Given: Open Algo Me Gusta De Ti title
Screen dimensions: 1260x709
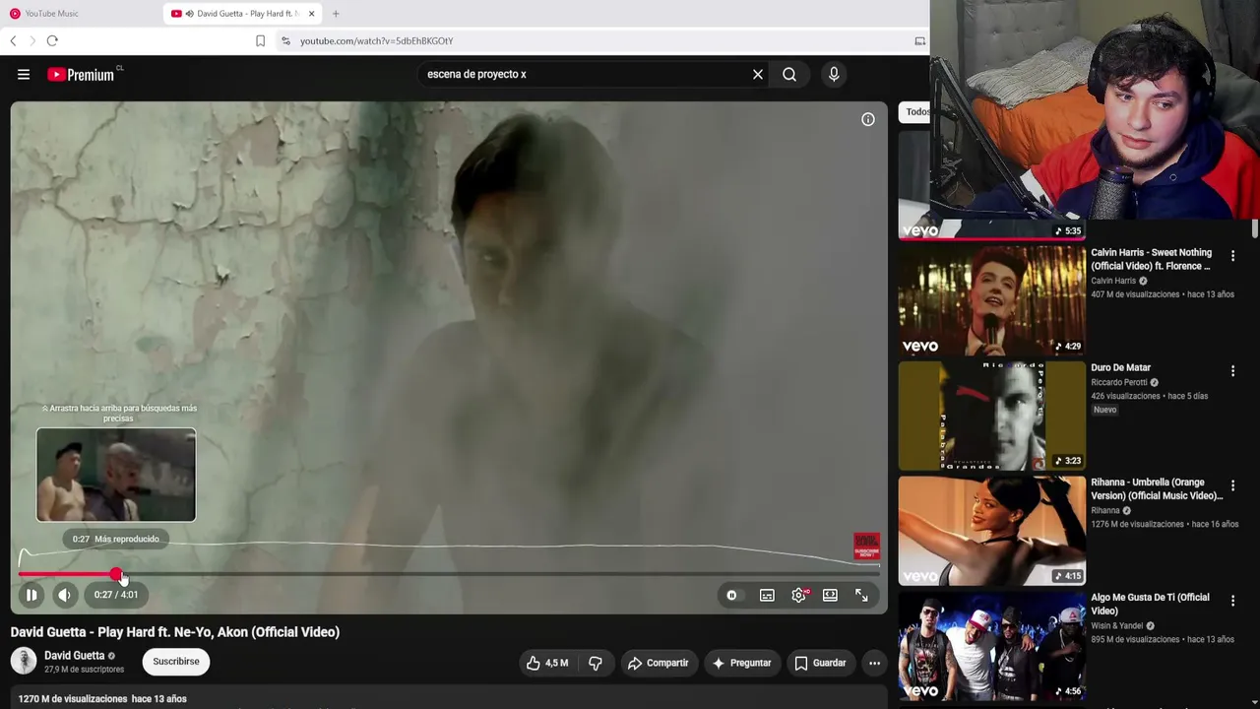Looking at the screenshot, I should [x=1150, y=605].
